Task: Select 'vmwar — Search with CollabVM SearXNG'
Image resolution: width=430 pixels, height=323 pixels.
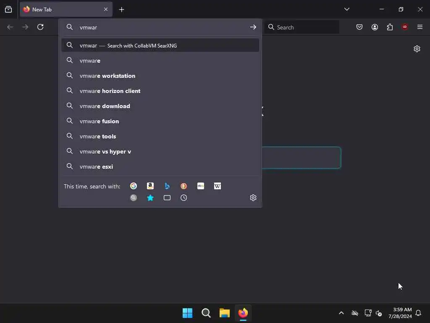Action: point(160,45)
